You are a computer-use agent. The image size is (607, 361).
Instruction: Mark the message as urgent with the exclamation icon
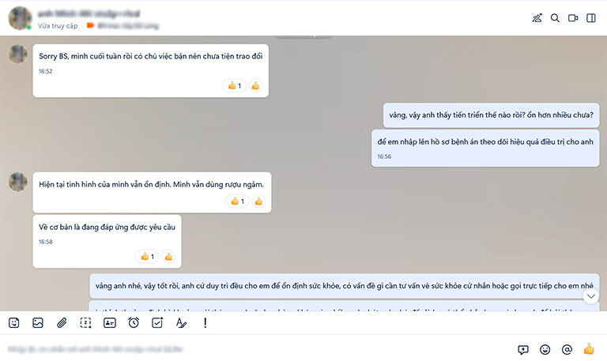205,323
